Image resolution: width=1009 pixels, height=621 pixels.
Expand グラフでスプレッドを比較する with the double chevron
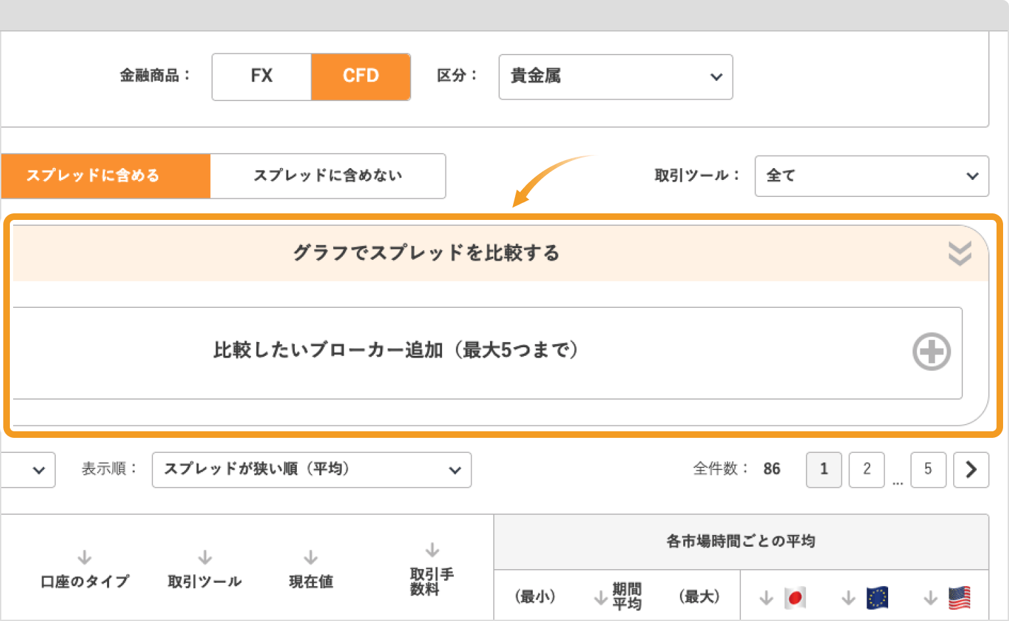(959, 253)
